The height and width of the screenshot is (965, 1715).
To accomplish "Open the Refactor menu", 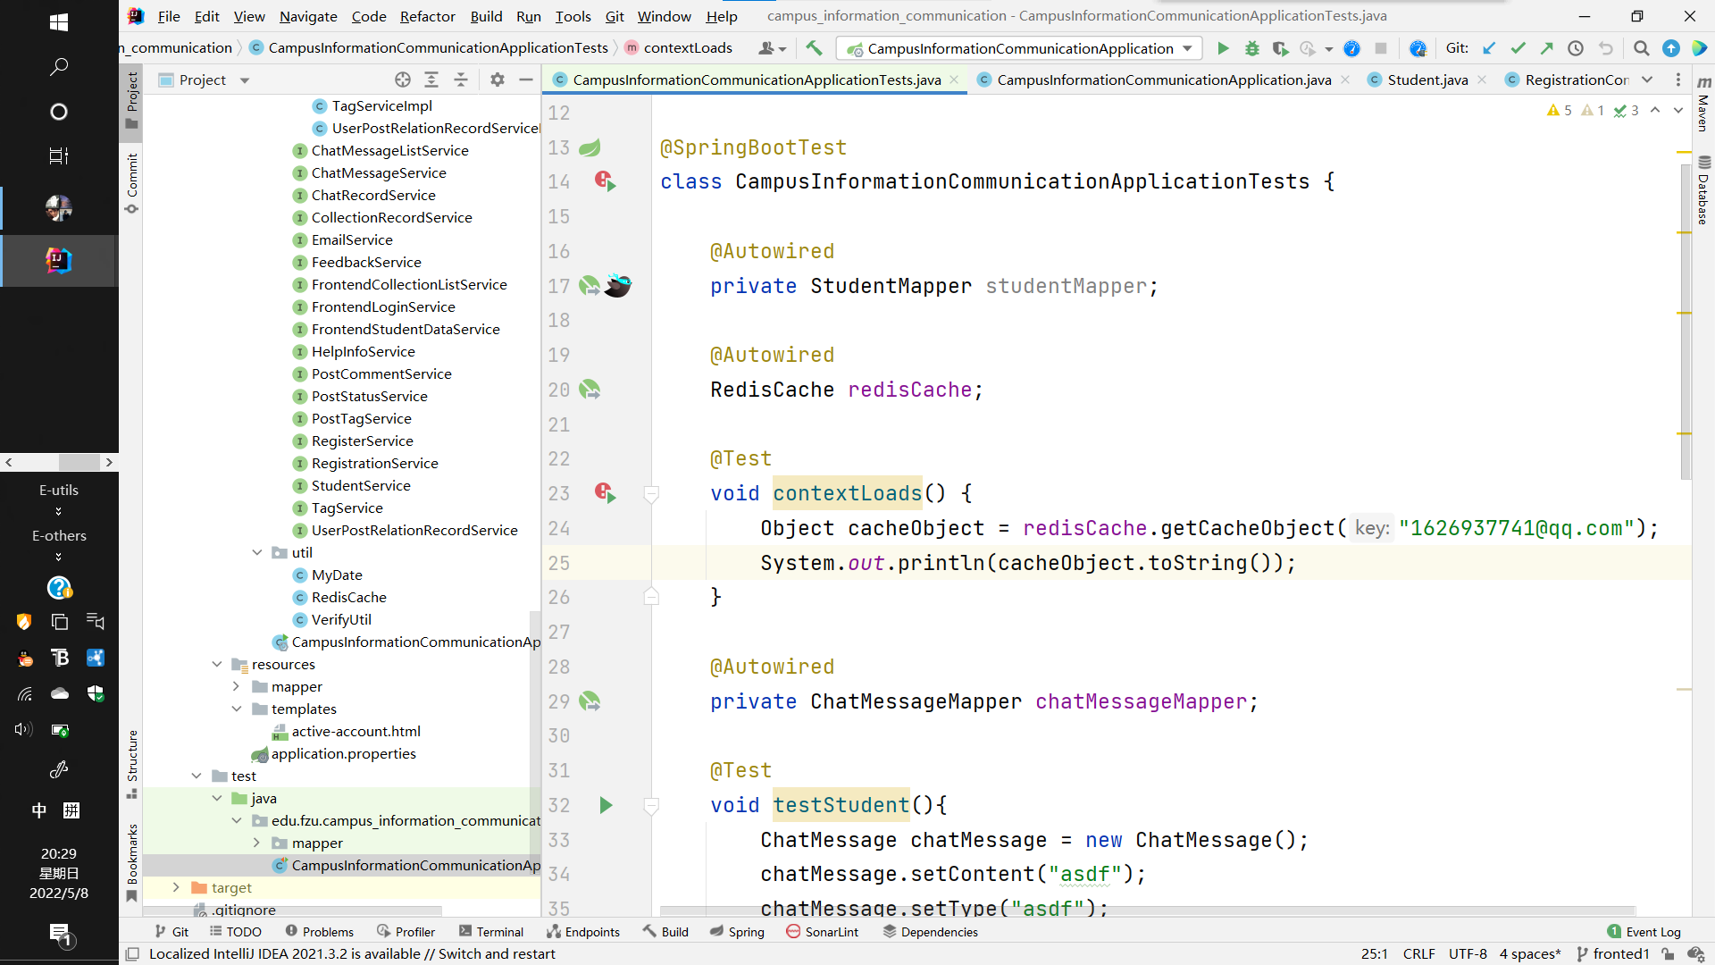I will 427,16.
